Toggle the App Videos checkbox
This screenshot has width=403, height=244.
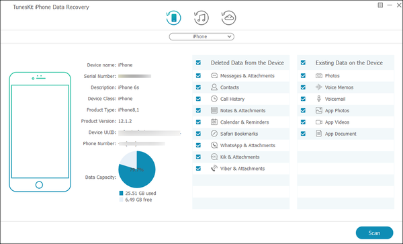point(304,122)
